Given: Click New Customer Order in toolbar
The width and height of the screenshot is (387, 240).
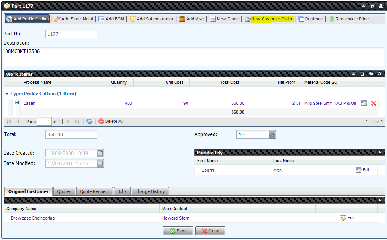Looking at the screenshot, I should coord(272,19).
